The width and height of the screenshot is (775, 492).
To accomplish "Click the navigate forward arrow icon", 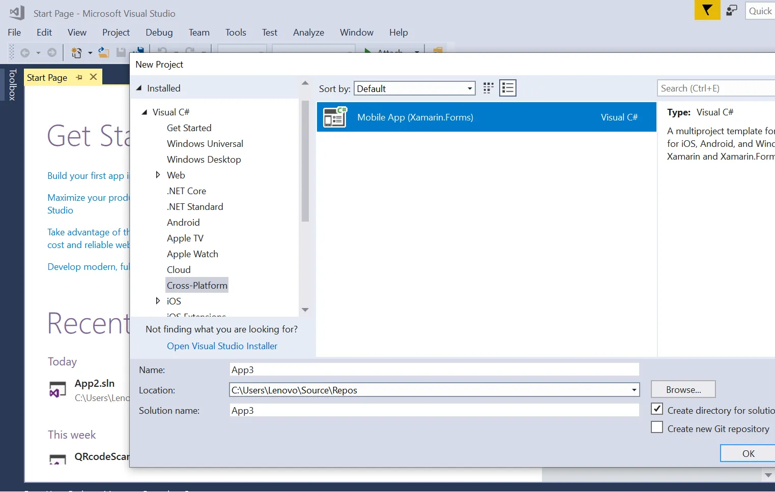I will [51, 52].
